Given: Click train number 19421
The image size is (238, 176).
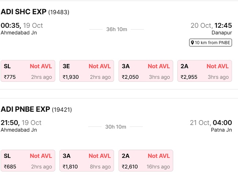Looking at the screenshot, I should 62,110.
